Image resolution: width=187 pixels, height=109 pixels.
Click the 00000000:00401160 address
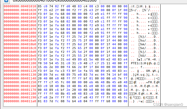pos(20,86)
